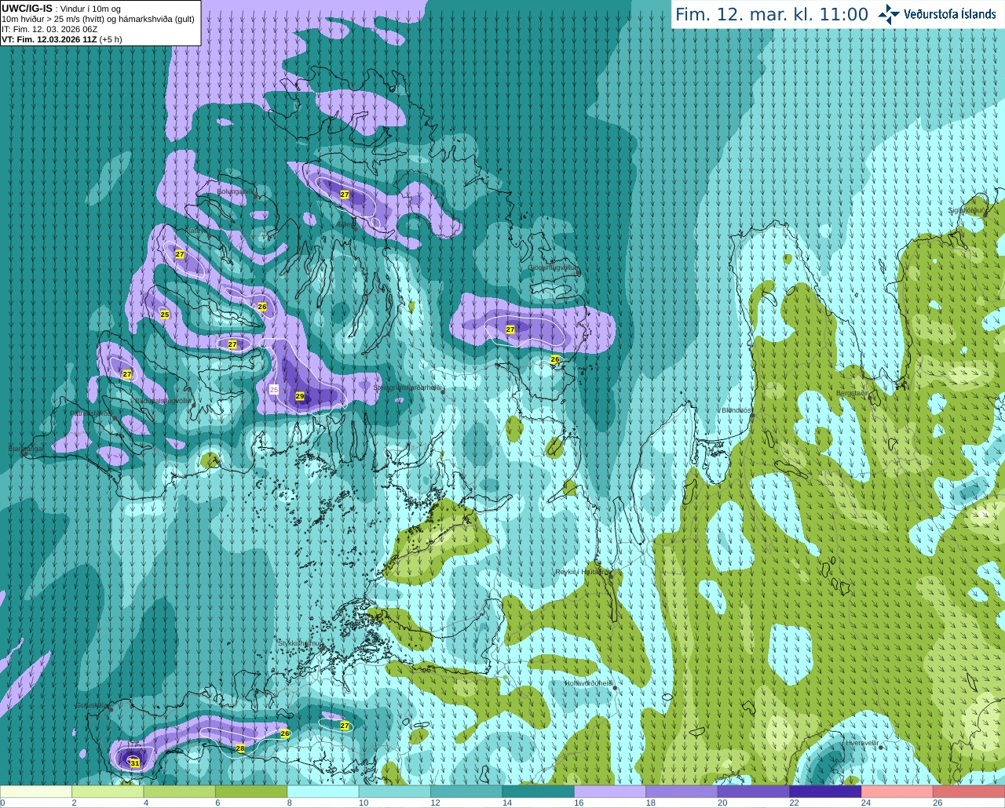Viewport: 1005px width, 808px height.
Task: Click the yellow '25' gust label
Action: point(165,314)
